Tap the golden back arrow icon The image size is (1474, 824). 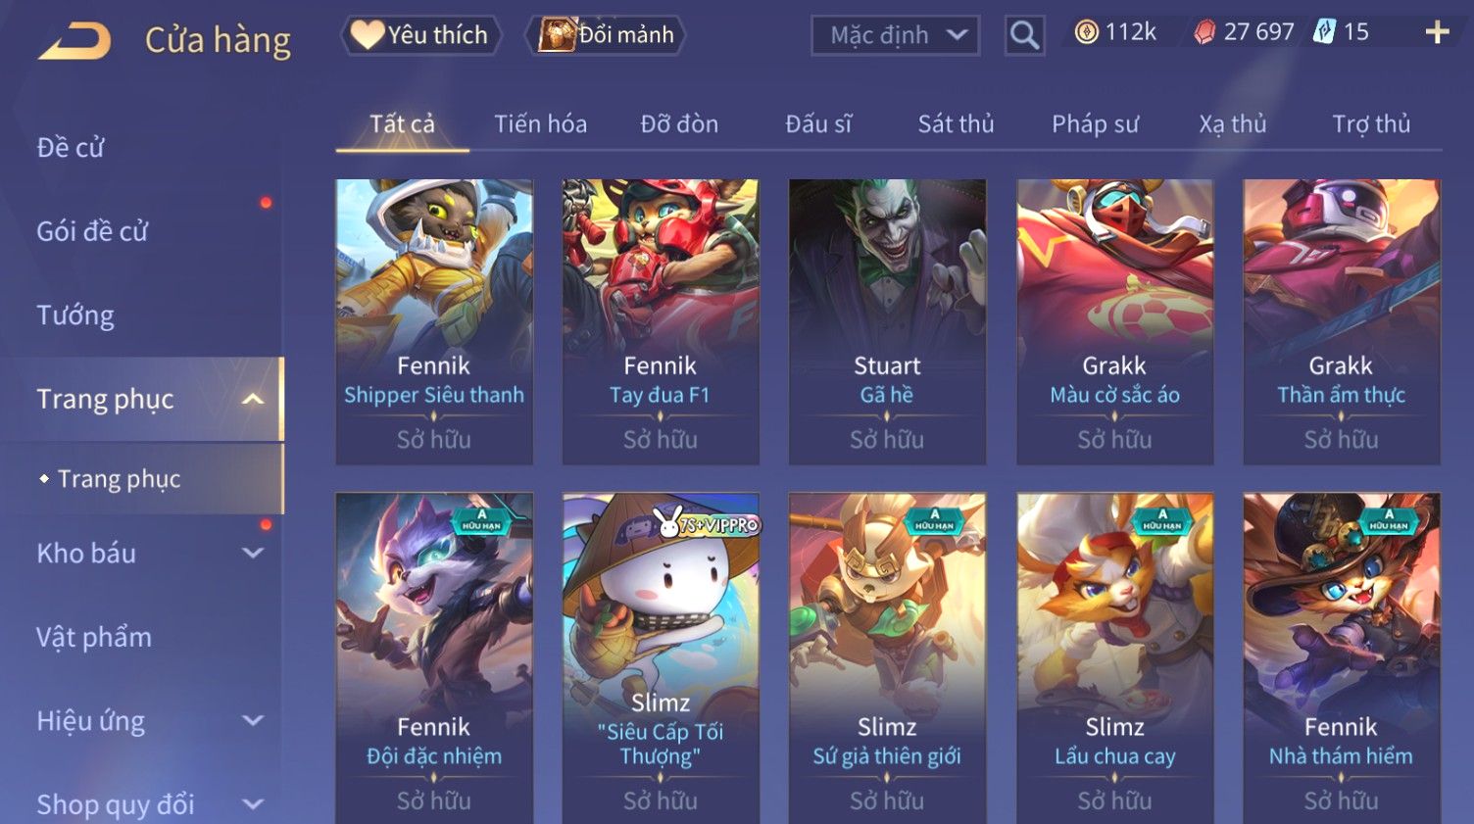tap(74, 41)
